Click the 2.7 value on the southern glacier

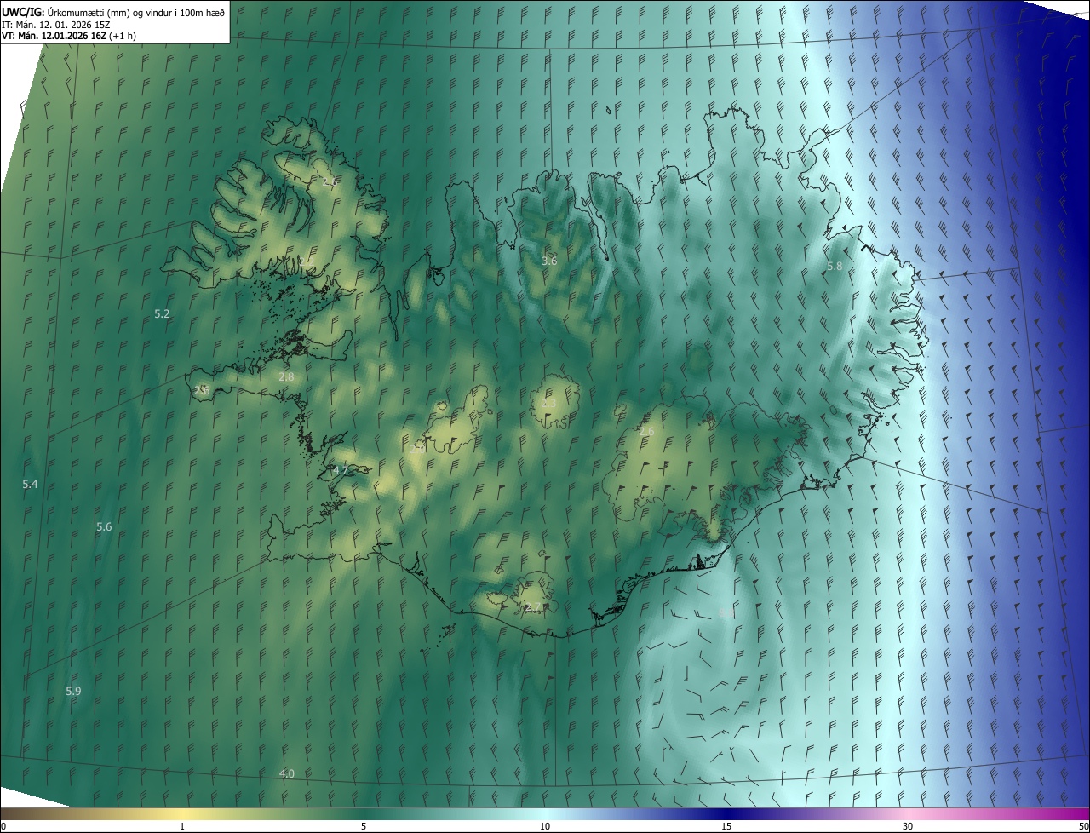tap(533, 606)
